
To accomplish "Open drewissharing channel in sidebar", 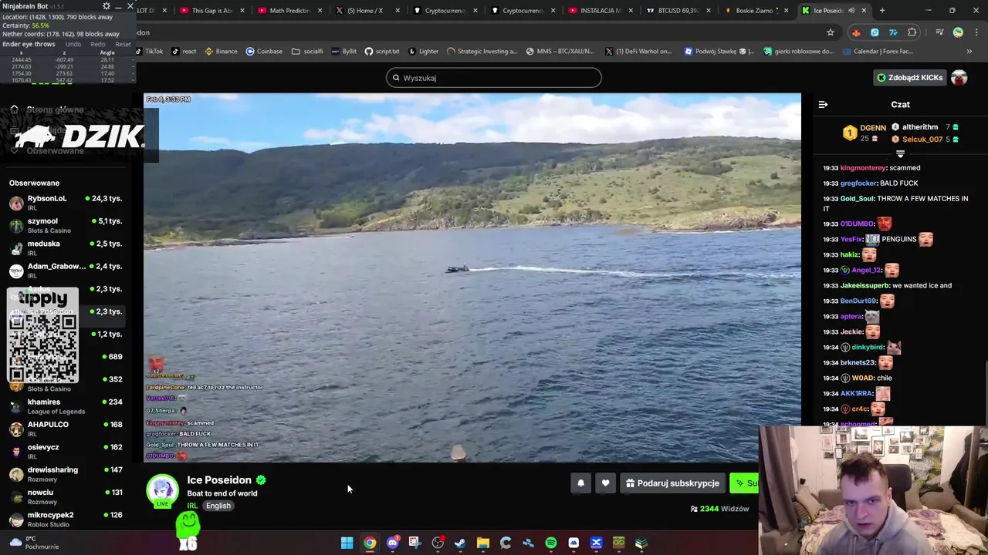I will 66,474.
